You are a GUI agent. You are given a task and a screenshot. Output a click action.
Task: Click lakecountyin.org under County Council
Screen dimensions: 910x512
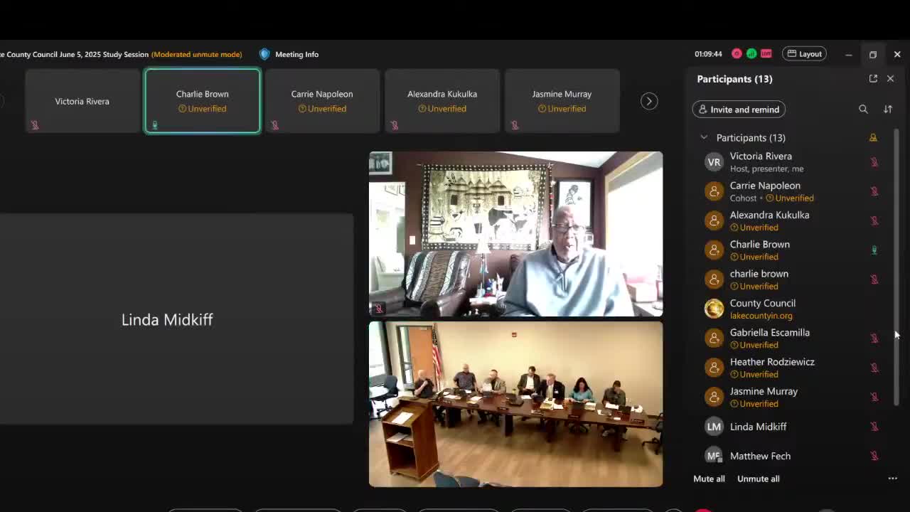761,316
